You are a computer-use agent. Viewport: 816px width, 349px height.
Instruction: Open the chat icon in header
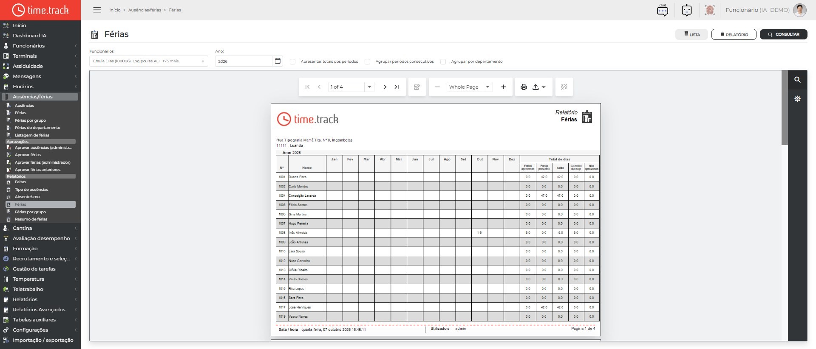[x=662, y=10]
